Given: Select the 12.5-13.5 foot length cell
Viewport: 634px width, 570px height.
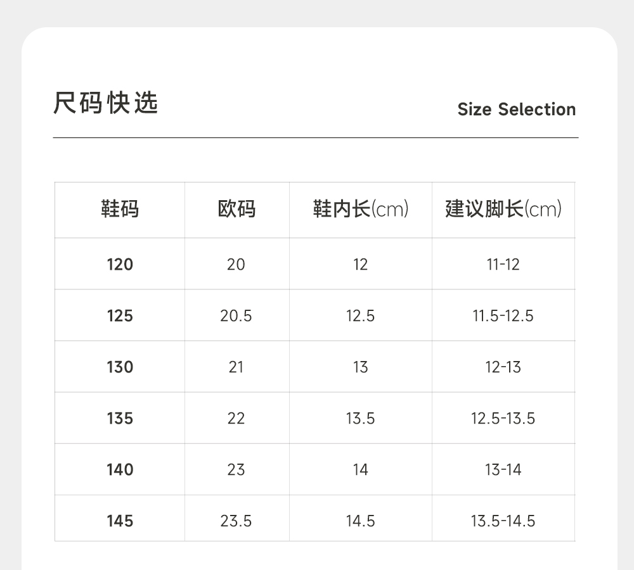Looking at the screenshot, I should pos(503,418).
